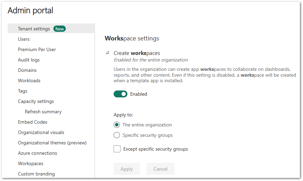
Task: Choose Specific security groups radio option
Action: point(117,135)
